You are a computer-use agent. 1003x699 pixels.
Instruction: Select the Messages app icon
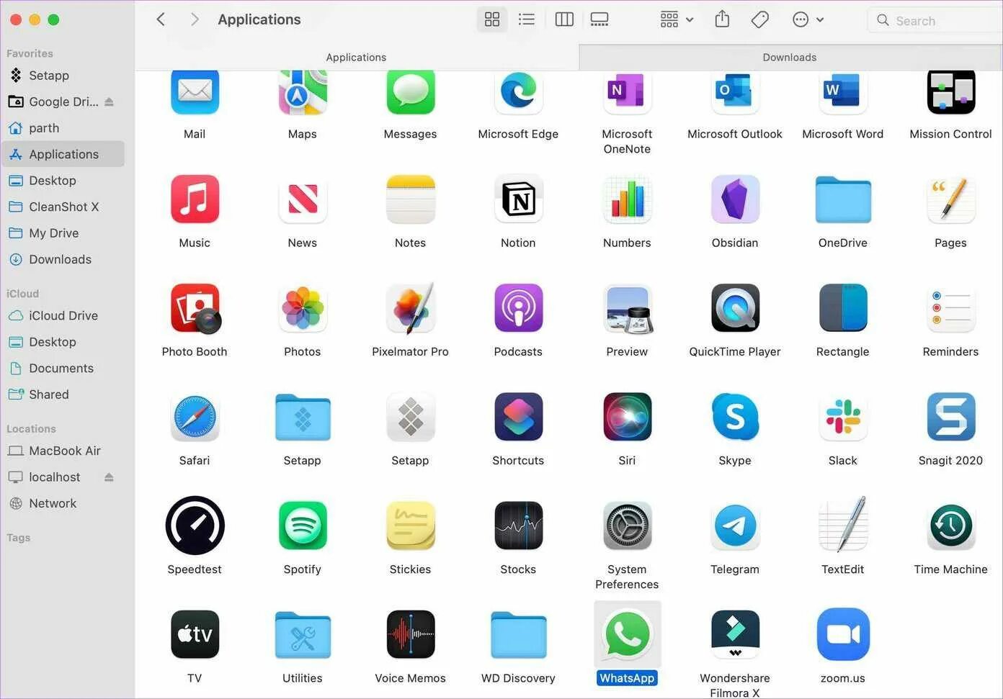click(411, 92)
